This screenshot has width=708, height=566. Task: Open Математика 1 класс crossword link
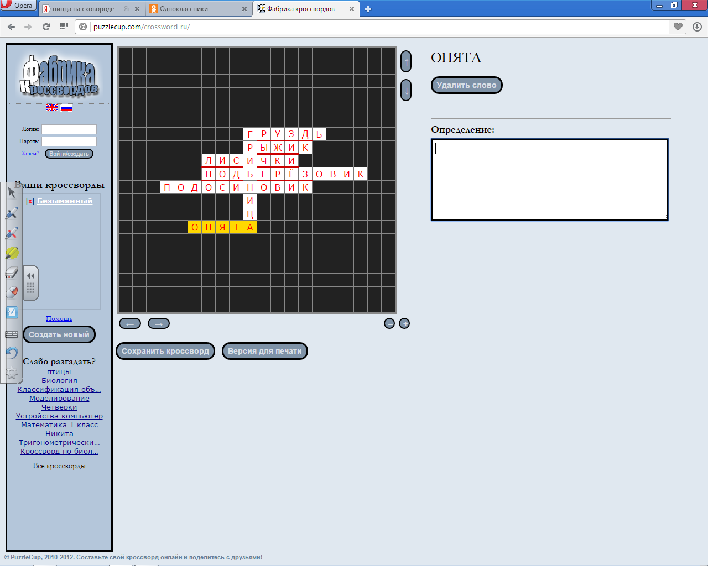(59, 425)
